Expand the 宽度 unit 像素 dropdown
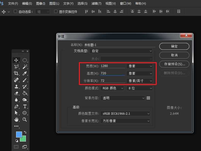 pyautogui.click(x=140, y=66)
